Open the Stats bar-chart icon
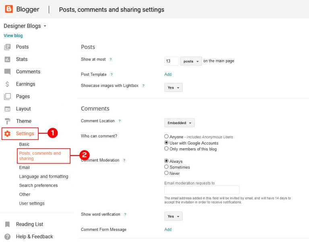Screen dimensions: 309x251 point(7,59)
